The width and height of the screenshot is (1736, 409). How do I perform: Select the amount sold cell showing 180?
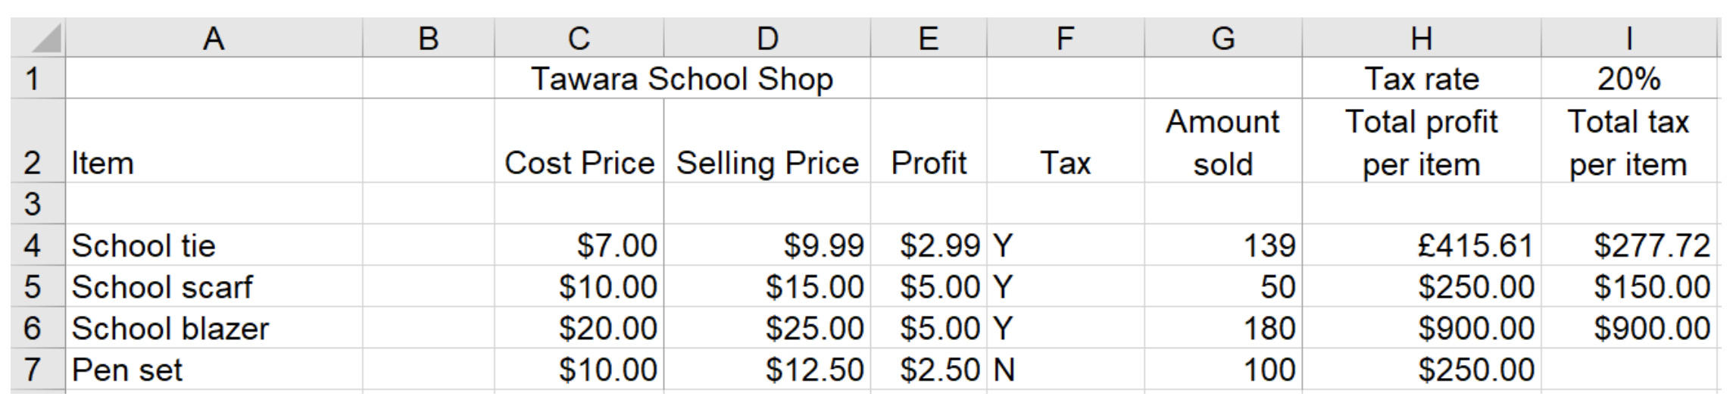click(1223, 328)
